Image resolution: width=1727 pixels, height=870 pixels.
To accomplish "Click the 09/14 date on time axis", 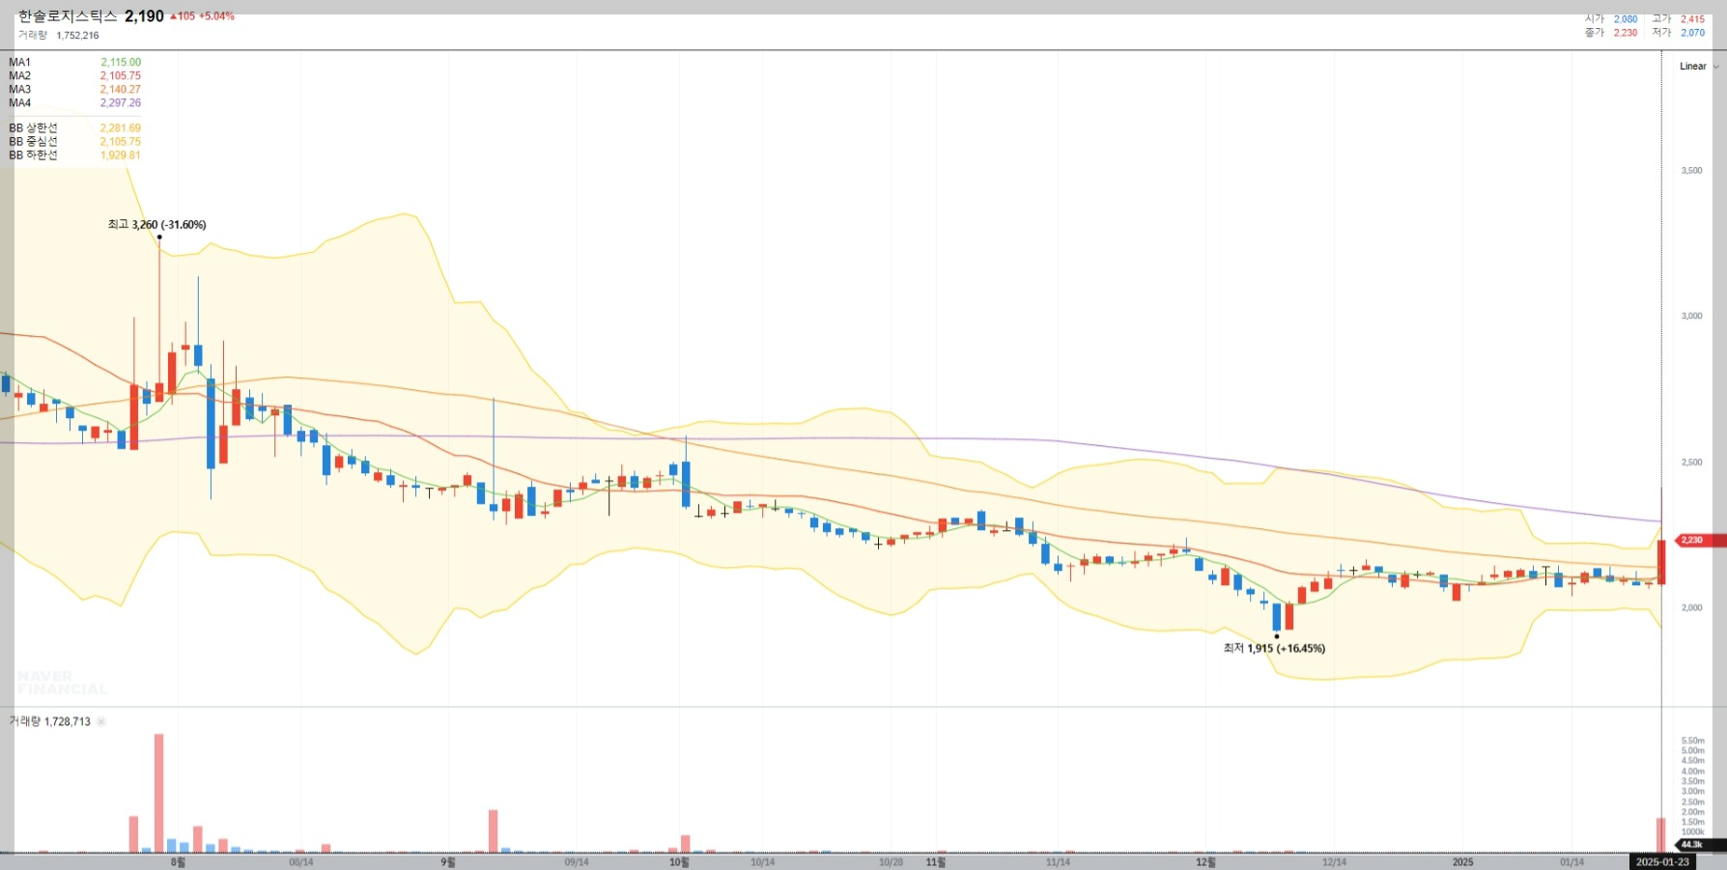I will tap(577, 861).
